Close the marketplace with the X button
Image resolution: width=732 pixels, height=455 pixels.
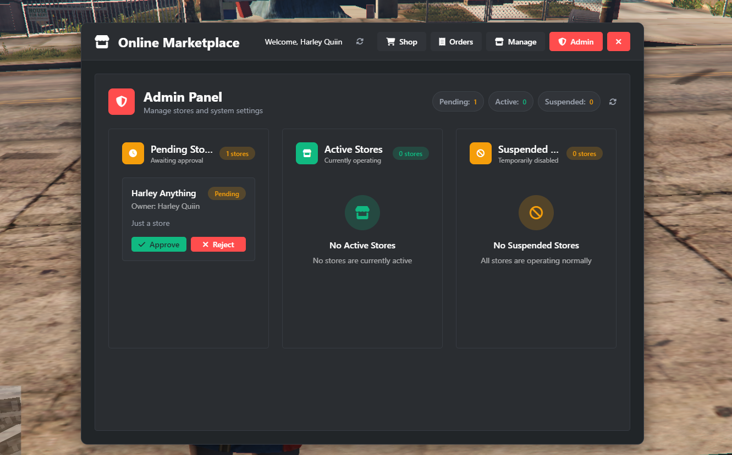[x=619, y=42]
